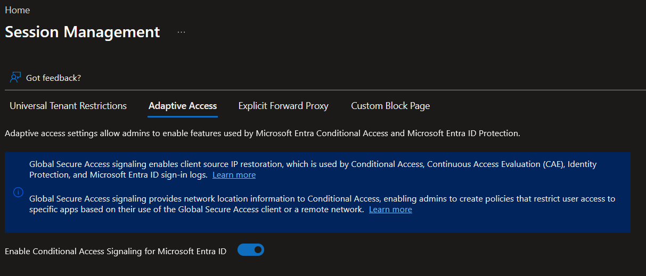This screenshot has width=646, height=276.
Task: Select the Adaptive Access tab
Action: tap(183, 106)
